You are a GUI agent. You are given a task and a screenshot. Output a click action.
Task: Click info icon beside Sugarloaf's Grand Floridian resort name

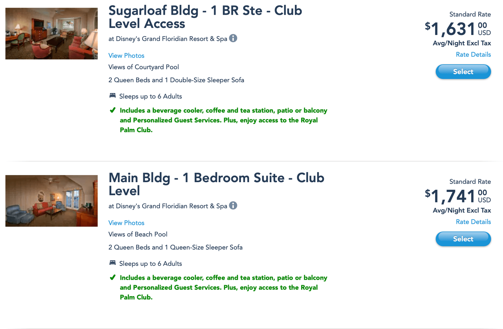(x=233, y=38)
